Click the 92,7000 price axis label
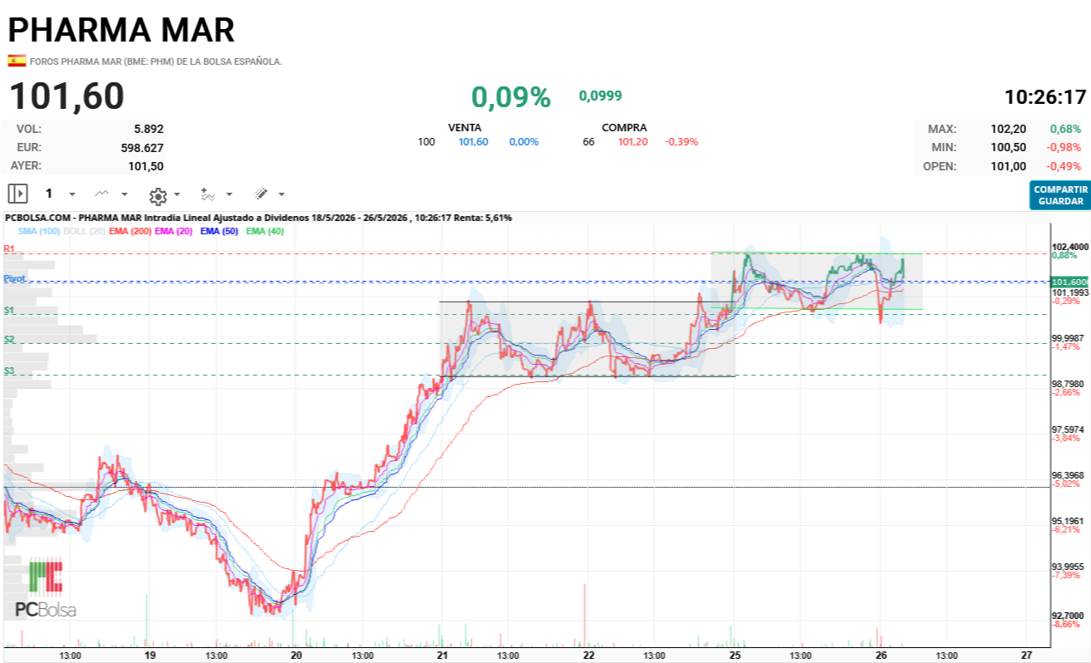This screenshot has width=1091, height=663. [1069, 616]
